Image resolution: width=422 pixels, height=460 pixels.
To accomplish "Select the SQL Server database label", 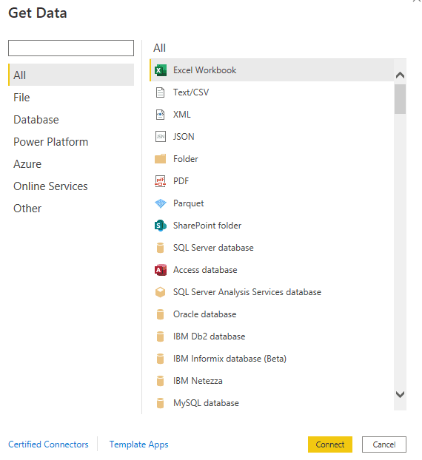I will (213, 248).
